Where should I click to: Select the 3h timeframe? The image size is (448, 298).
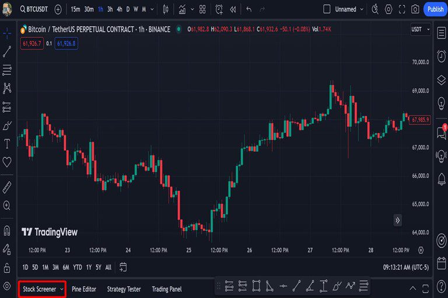point(110,9)
